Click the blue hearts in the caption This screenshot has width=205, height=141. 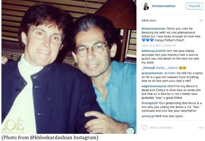coord(148,40)
